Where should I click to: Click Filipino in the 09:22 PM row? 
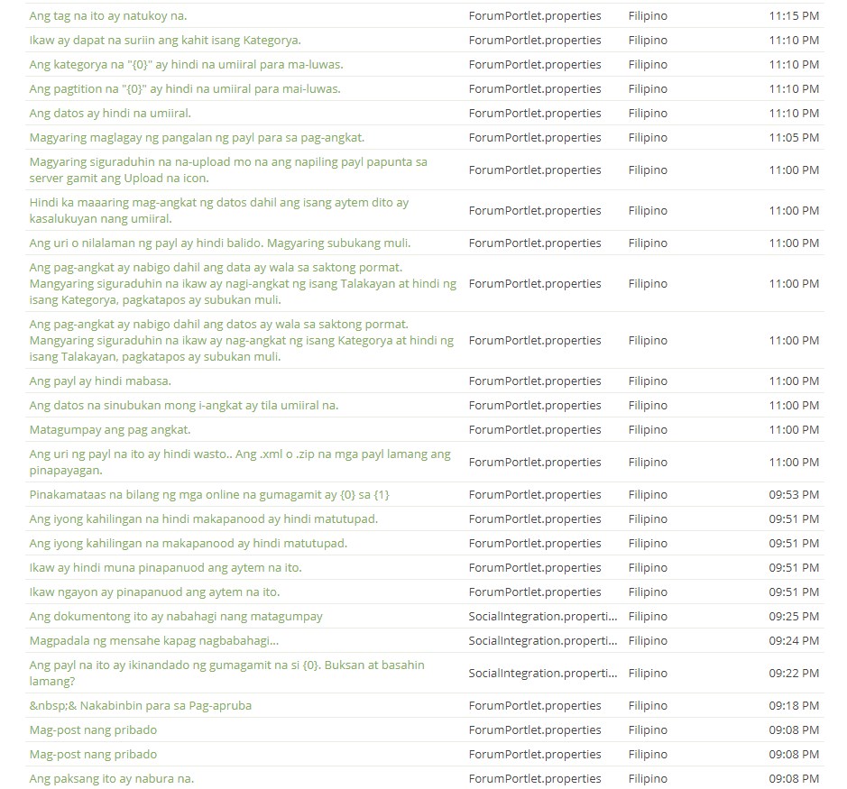[648, 673]
